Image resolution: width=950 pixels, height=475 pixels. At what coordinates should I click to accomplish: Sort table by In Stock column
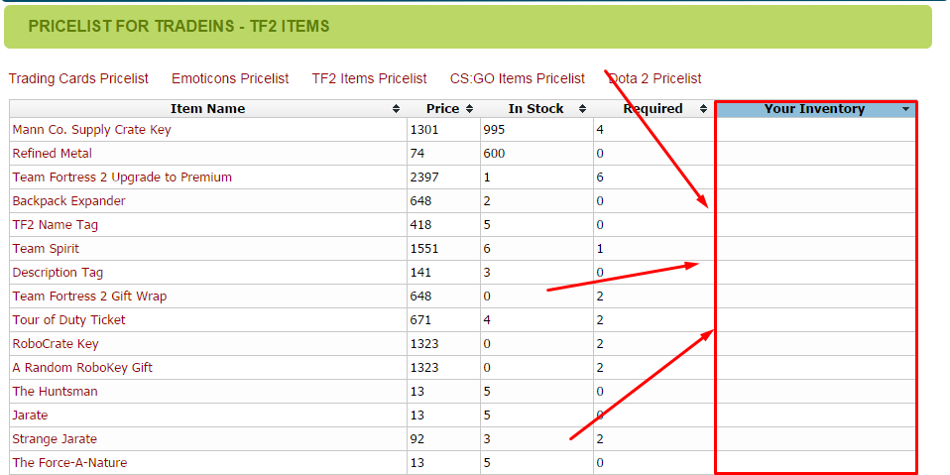536,109
